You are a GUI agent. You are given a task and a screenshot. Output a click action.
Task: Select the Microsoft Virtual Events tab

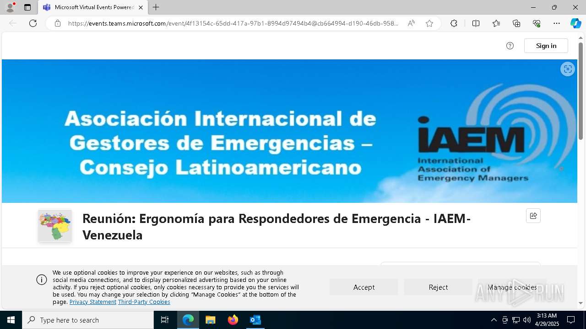coord(93,7)
